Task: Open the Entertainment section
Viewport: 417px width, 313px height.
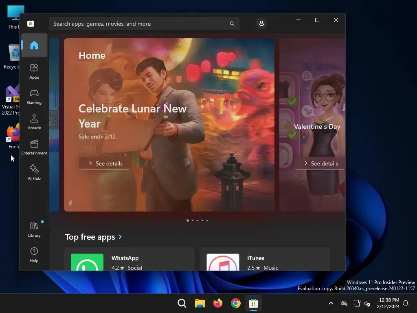Action: coord(34,147)
